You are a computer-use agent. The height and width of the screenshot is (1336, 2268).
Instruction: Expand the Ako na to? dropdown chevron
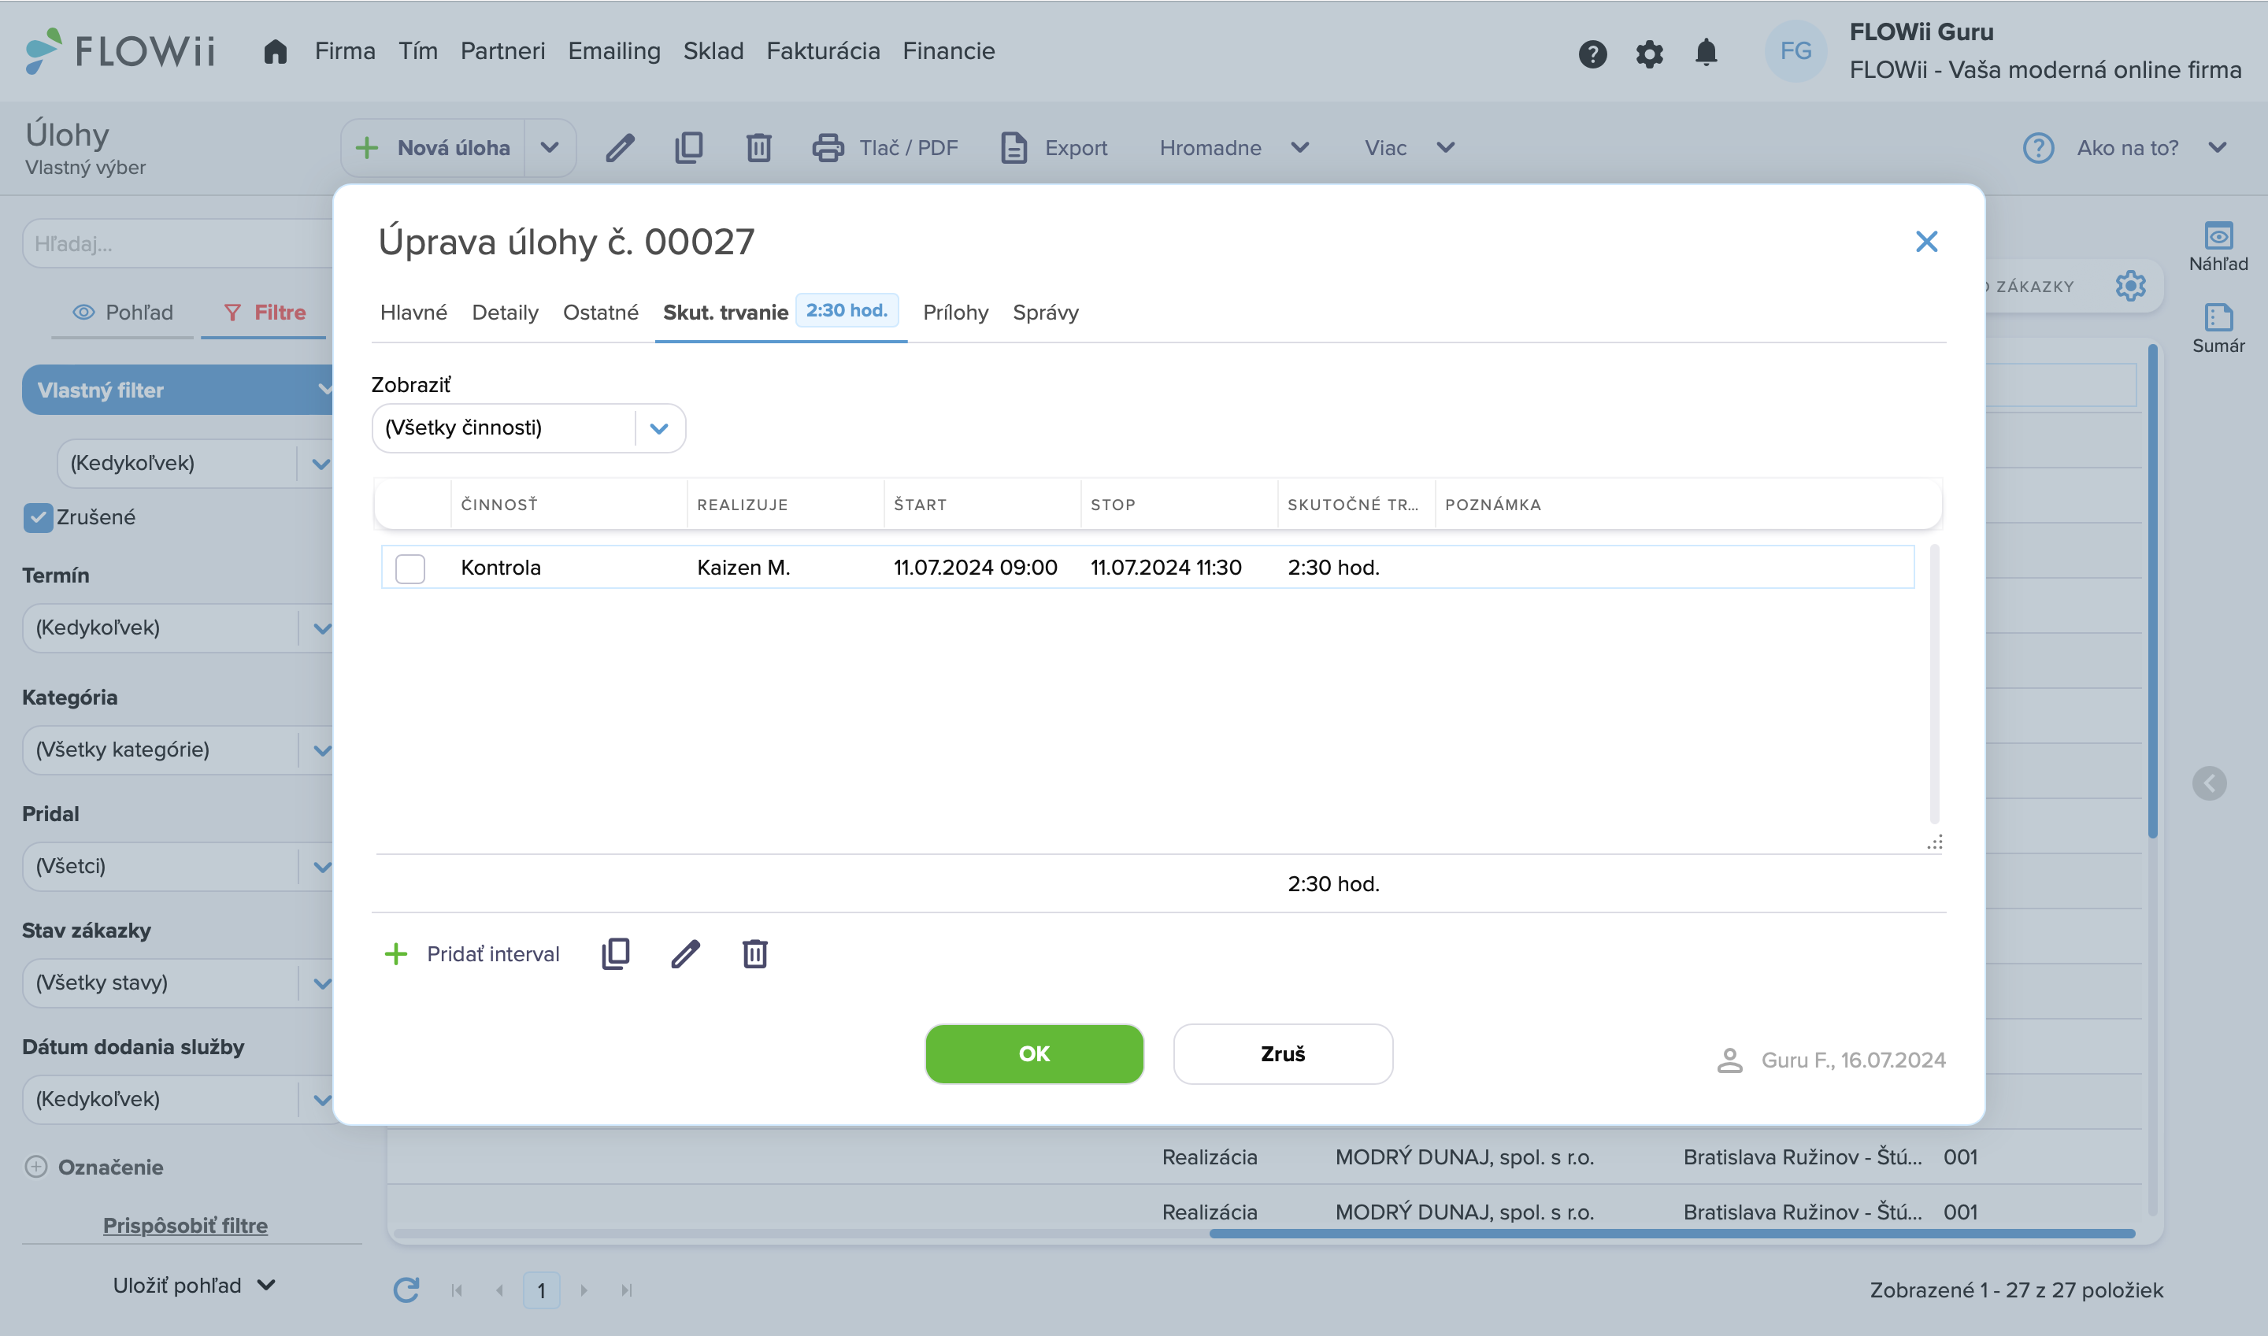[2217, 148]
